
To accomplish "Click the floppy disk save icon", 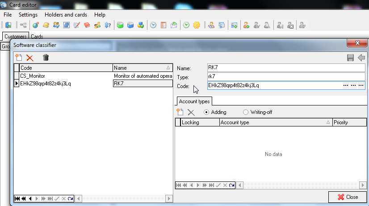I will 350,58.
